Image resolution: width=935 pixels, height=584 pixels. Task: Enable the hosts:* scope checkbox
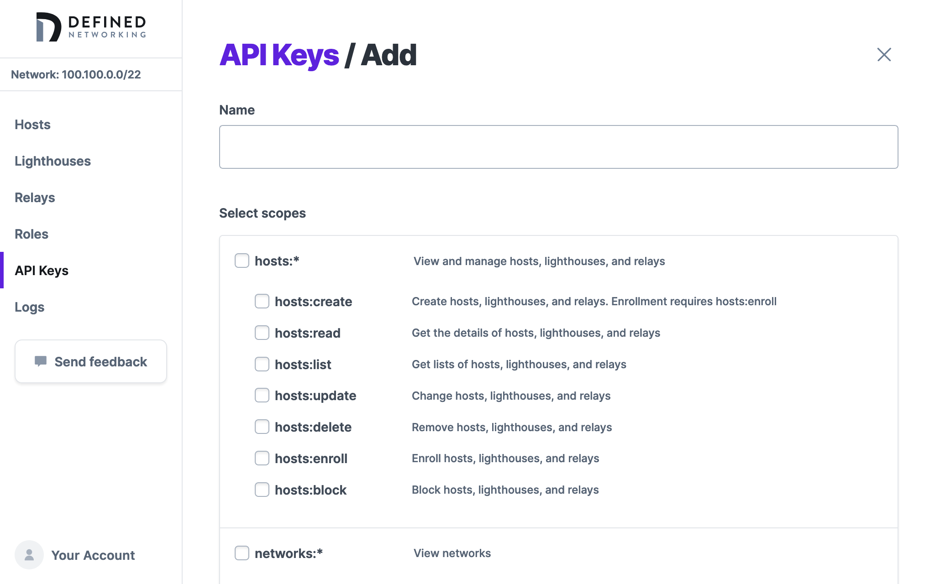click(x=242, y=261)
